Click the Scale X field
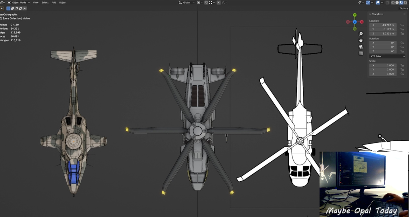 click(383, 66)
